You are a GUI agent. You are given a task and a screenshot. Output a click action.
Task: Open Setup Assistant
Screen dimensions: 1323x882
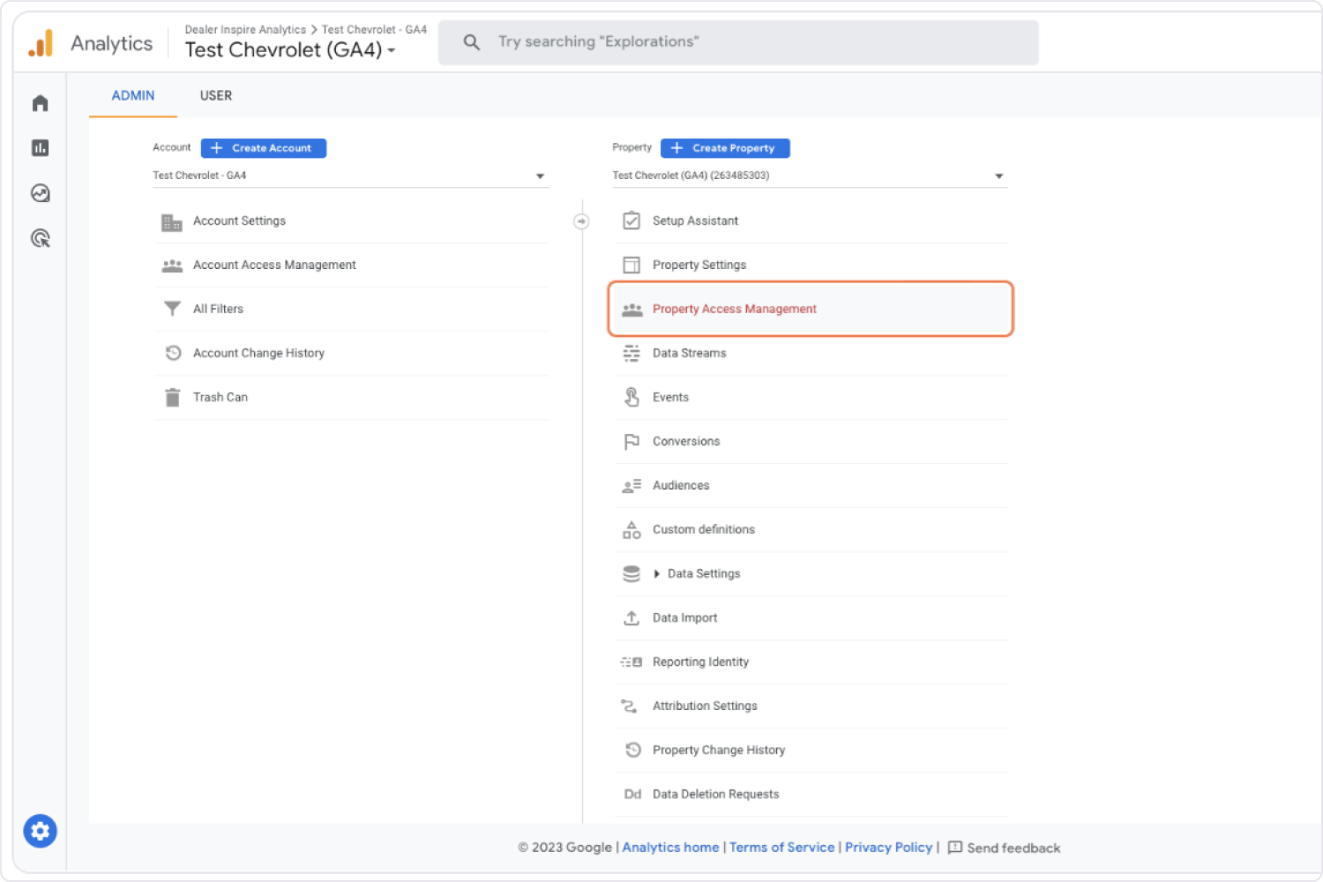[811, 221]
